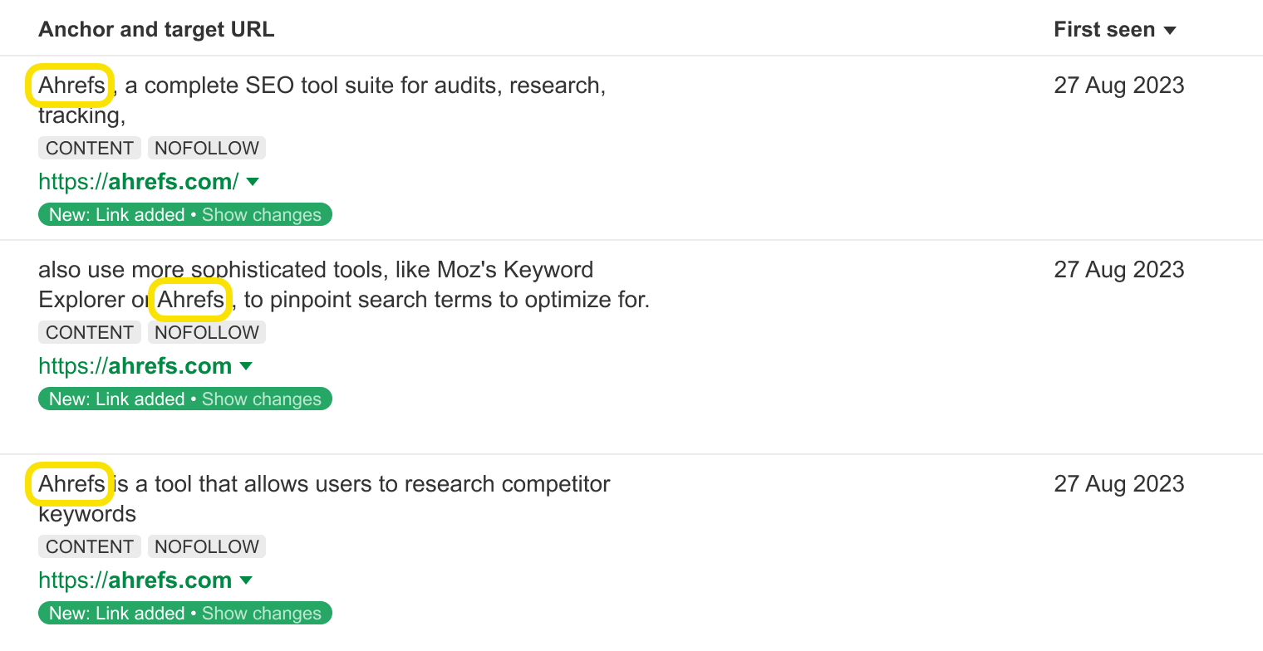The height and width of the screenshot is (651, 1263).
Task: Click the NOFOLLOW tag on the second entry
Action: (x=206, y=332)
